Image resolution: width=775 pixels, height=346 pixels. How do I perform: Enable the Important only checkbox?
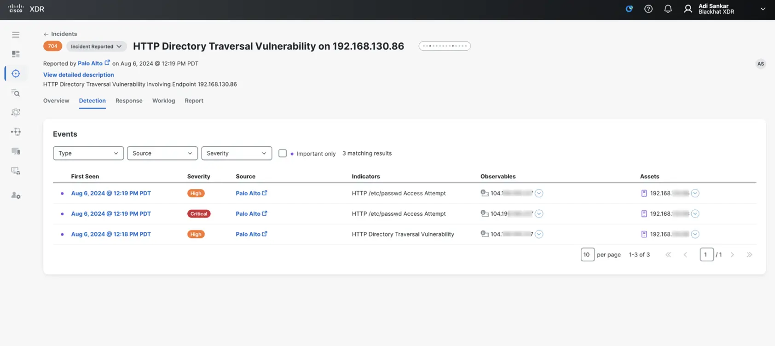pyautogui.click(x=283, y=153)
